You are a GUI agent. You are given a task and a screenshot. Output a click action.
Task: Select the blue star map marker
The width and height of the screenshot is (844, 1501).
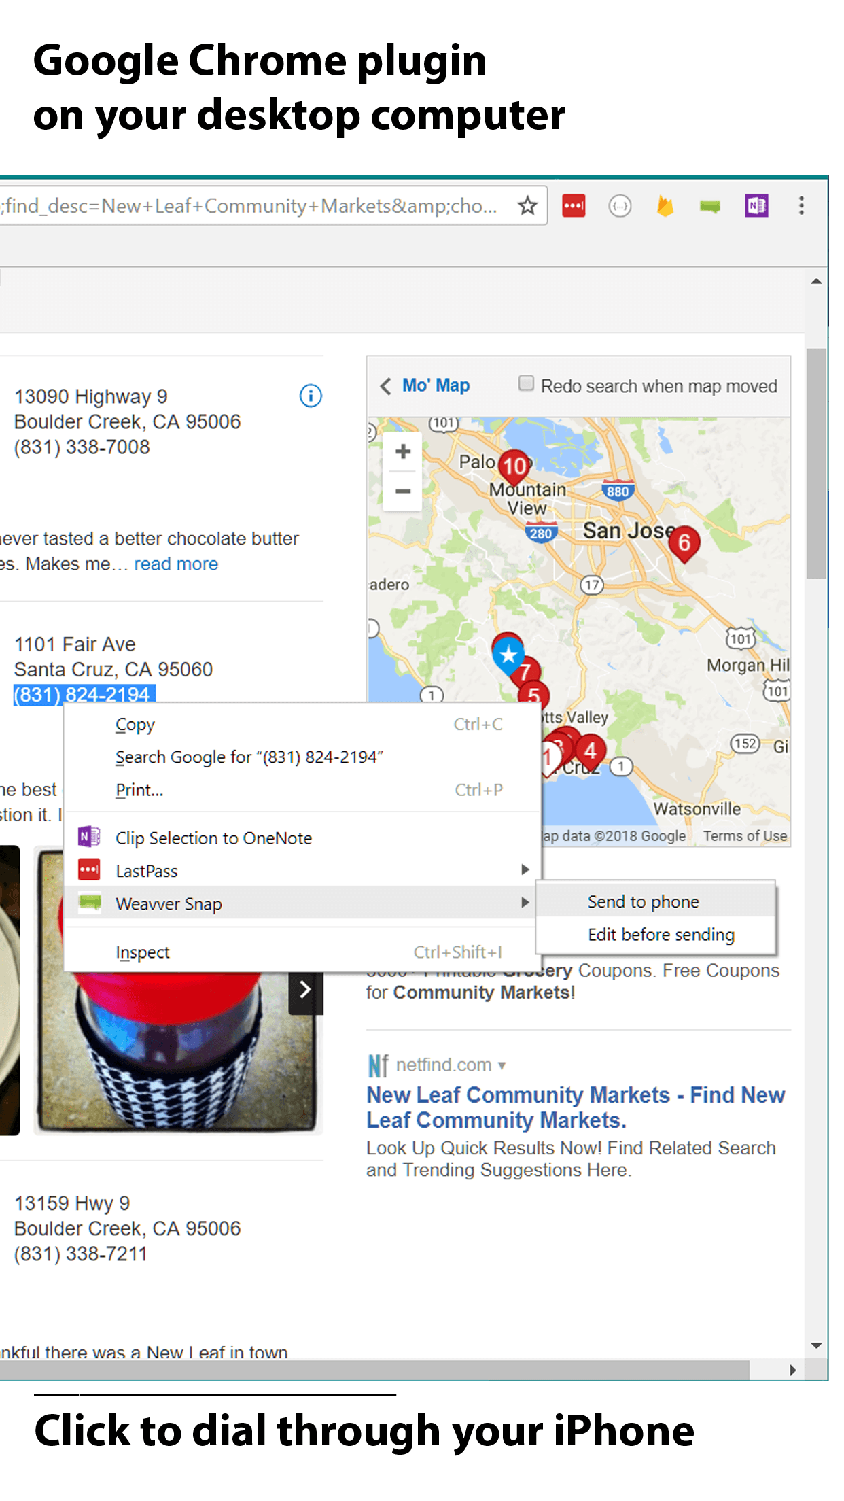pos(508,655)
